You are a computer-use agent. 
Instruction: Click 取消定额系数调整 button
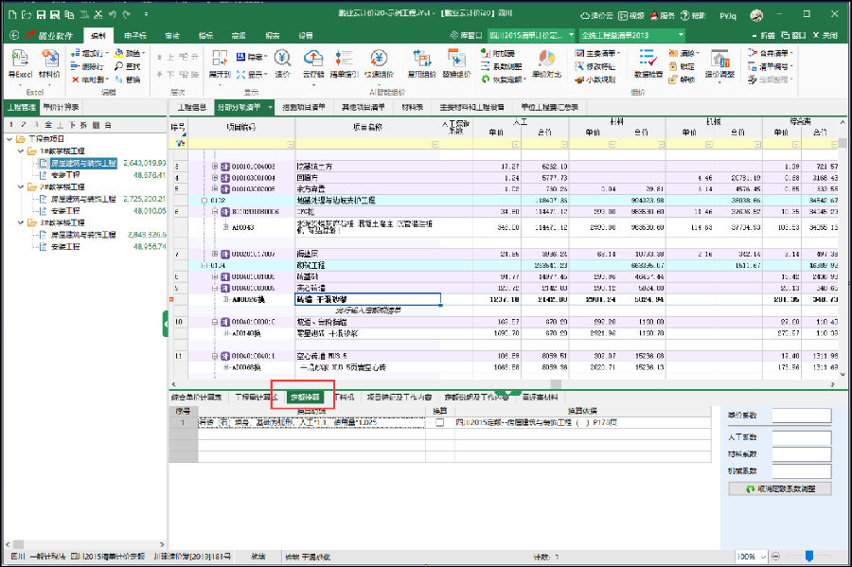[780, 489]
